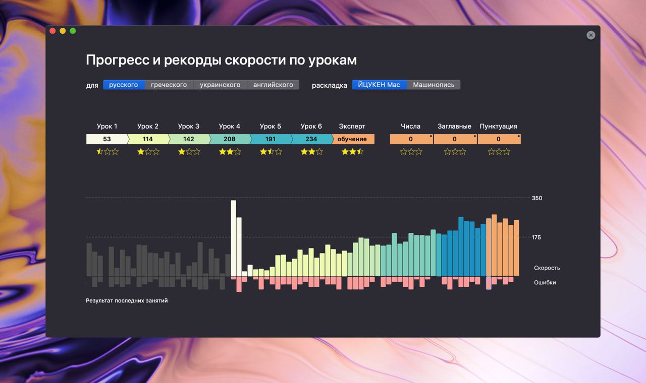
Task: Click the Урок 4 label
Action: (230, 126)
